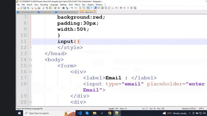Click the Ln : 11 status bar entry
Image resolution: width=207 pixels, height=116 pixels.
pos(145,109)
